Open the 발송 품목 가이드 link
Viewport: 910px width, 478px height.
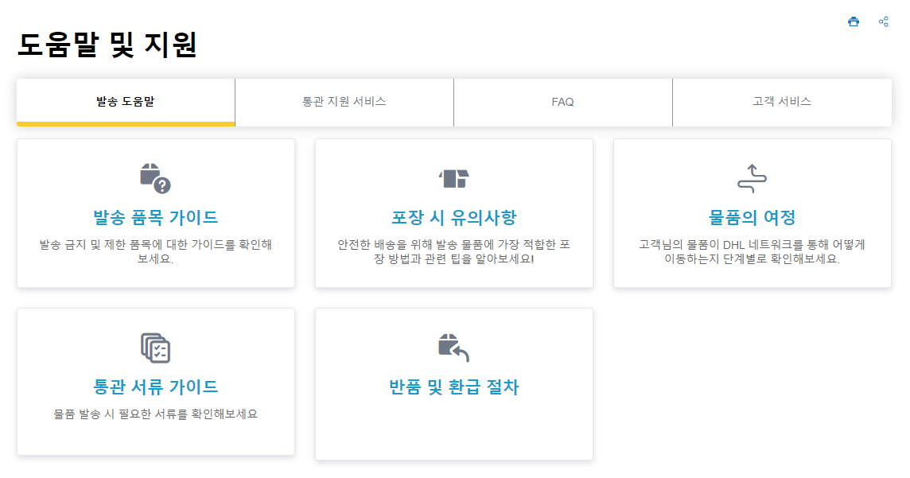[x=156, y=218]
